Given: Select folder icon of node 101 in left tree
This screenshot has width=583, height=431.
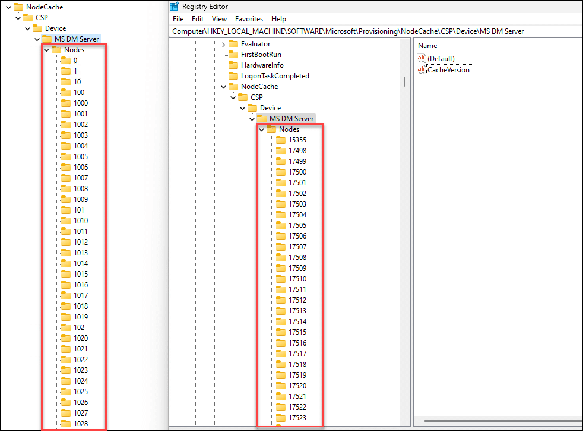Looking at the screenshot, I should [x=66, y=210].
